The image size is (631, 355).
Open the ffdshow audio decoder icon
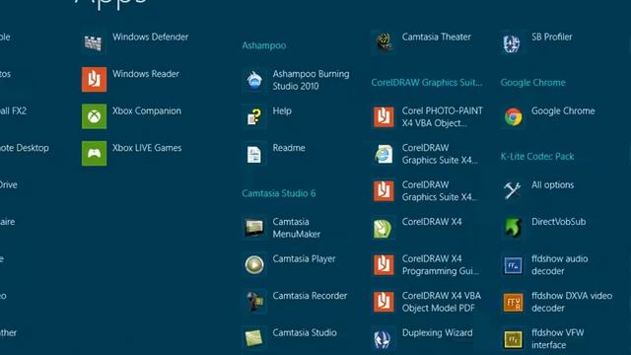tap(513, 264)
